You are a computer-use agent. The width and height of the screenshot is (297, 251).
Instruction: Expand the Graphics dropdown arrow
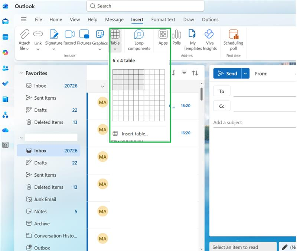(x=100, y=49)
